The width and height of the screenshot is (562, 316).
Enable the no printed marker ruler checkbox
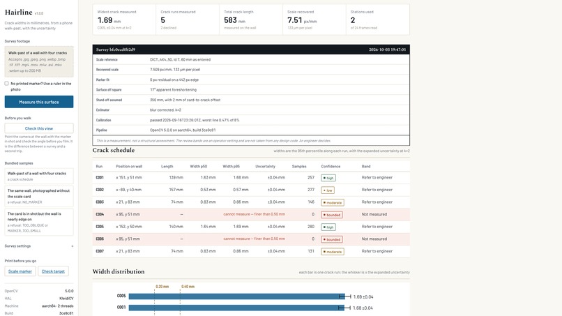coord(6,84)
